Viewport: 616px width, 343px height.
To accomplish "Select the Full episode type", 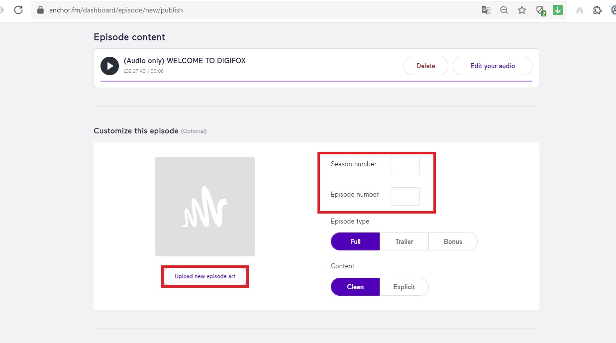I will 355,241.
